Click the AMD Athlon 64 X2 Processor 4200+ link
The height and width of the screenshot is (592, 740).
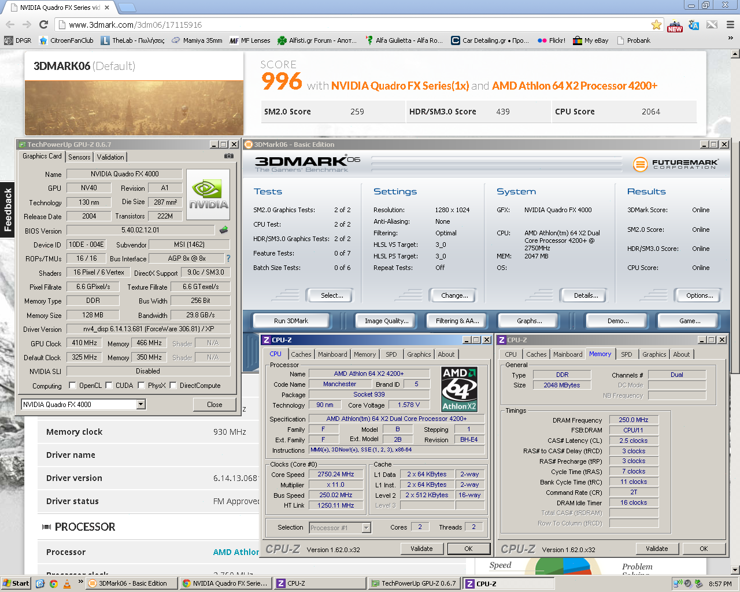[575, 86]
